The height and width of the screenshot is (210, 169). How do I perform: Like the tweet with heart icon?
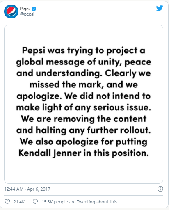[7, 202]
